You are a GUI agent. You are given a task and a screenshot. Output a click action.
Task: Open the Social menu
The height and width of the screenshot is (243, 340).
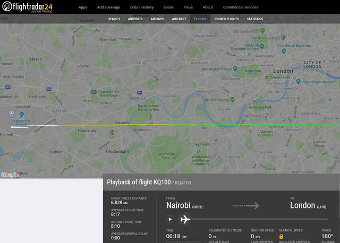coord(168,7)
